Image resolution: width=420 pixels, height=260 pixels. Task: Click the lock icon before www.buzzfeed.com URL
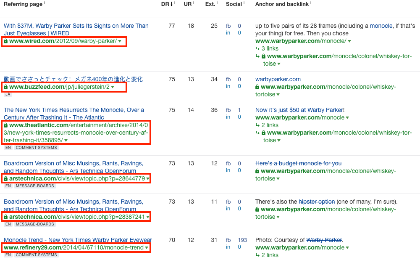tap(5, 87)
